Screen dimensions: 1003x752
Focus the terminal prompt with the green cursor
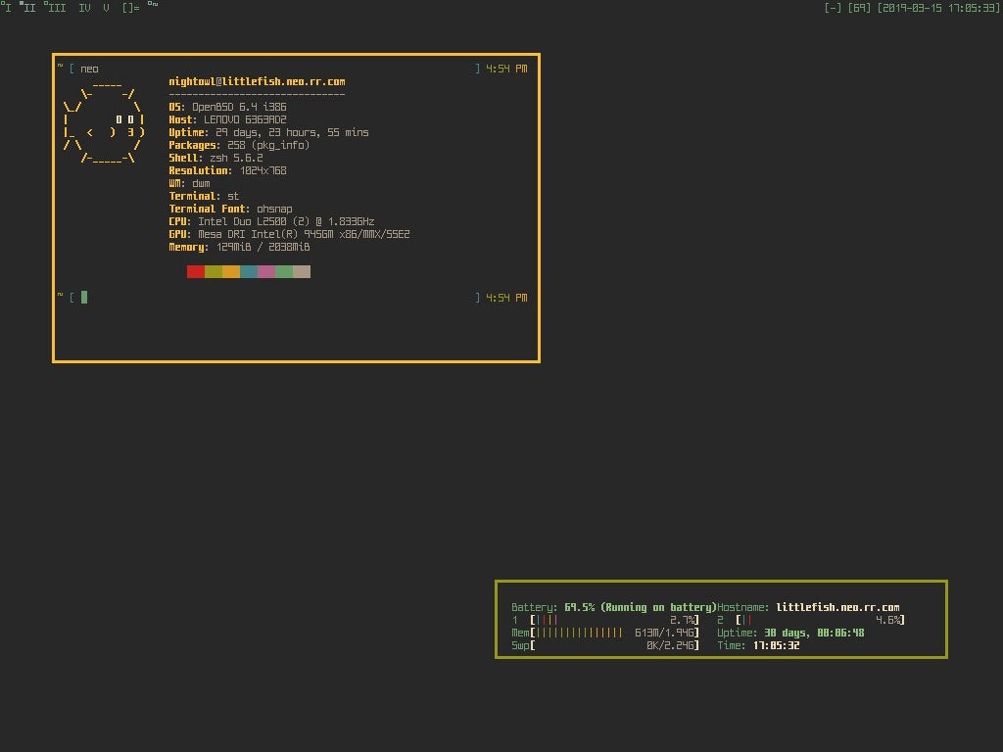84,298
